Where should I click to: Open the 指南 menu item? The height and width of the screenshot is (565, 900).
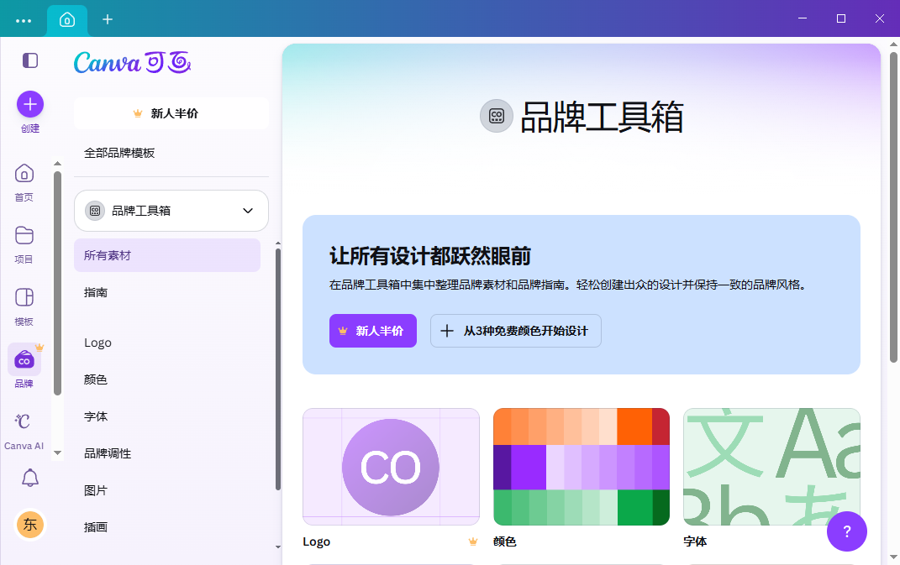coord(96,293)
